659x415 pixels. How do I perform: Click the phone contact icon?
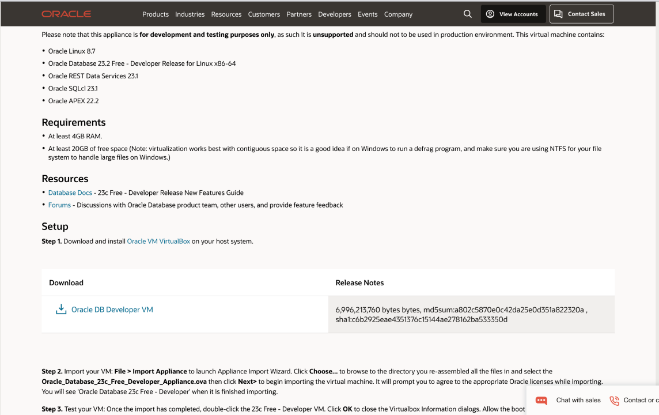click(x=615, y=400)
